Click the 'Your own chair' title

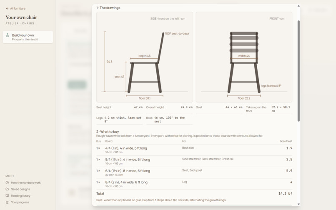click(21, 17)
